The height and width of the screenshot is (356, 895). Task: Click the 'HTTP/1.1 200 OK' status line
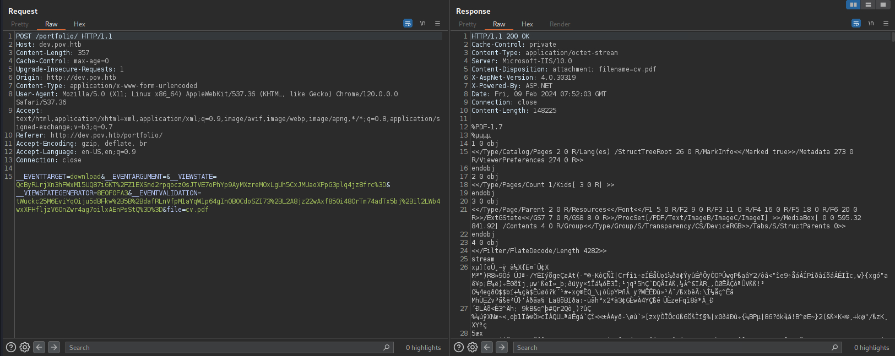point(500,36)
